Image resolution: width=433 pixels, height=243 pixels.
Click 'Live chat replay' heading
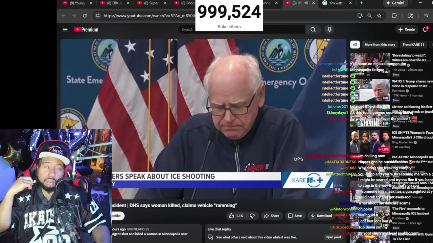(x=219, y=229)
